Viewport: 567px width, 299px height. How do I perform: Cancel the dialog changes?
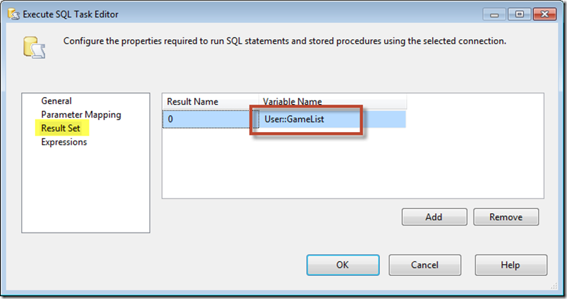[x=425, y=265]
